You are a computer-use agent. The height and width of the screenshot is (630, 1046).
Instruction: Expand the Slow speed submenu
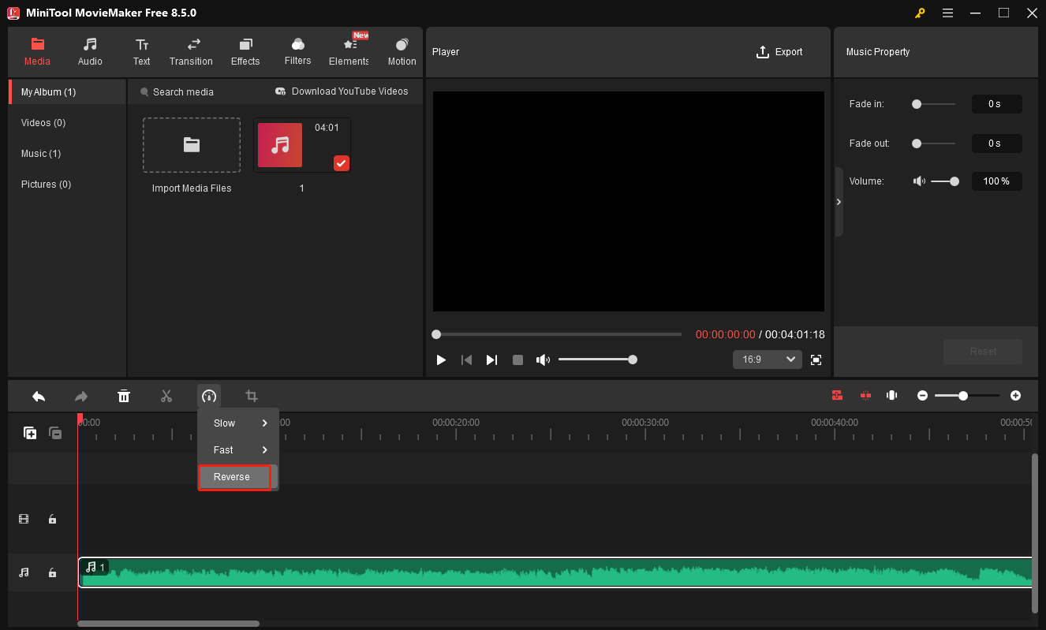coord(233,423)
